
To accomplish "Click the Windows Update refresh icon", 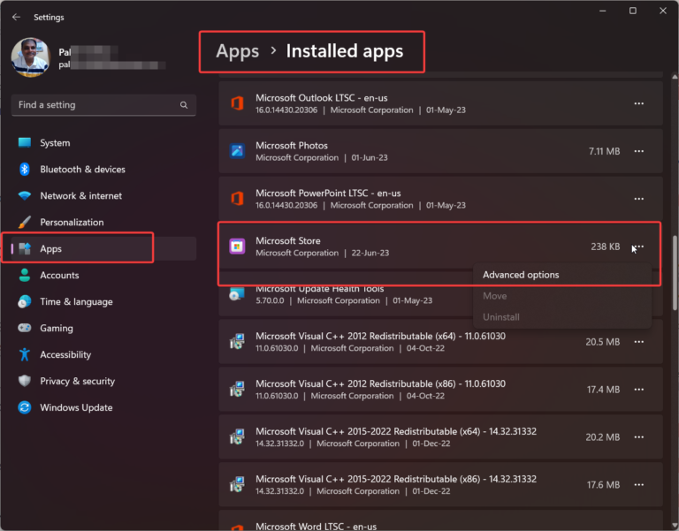I will (x=25, y=407).
